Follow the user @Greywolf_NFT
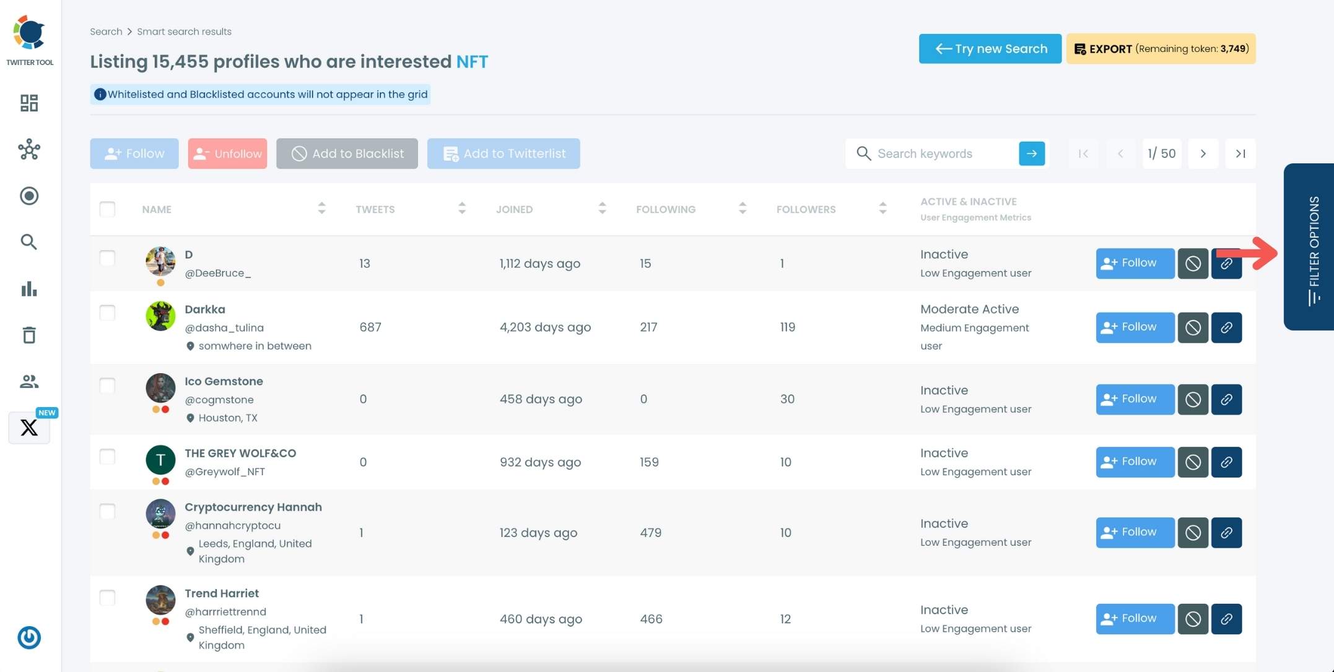The height and width of the screenshot is (672, 1334). tap(1134, 462)
